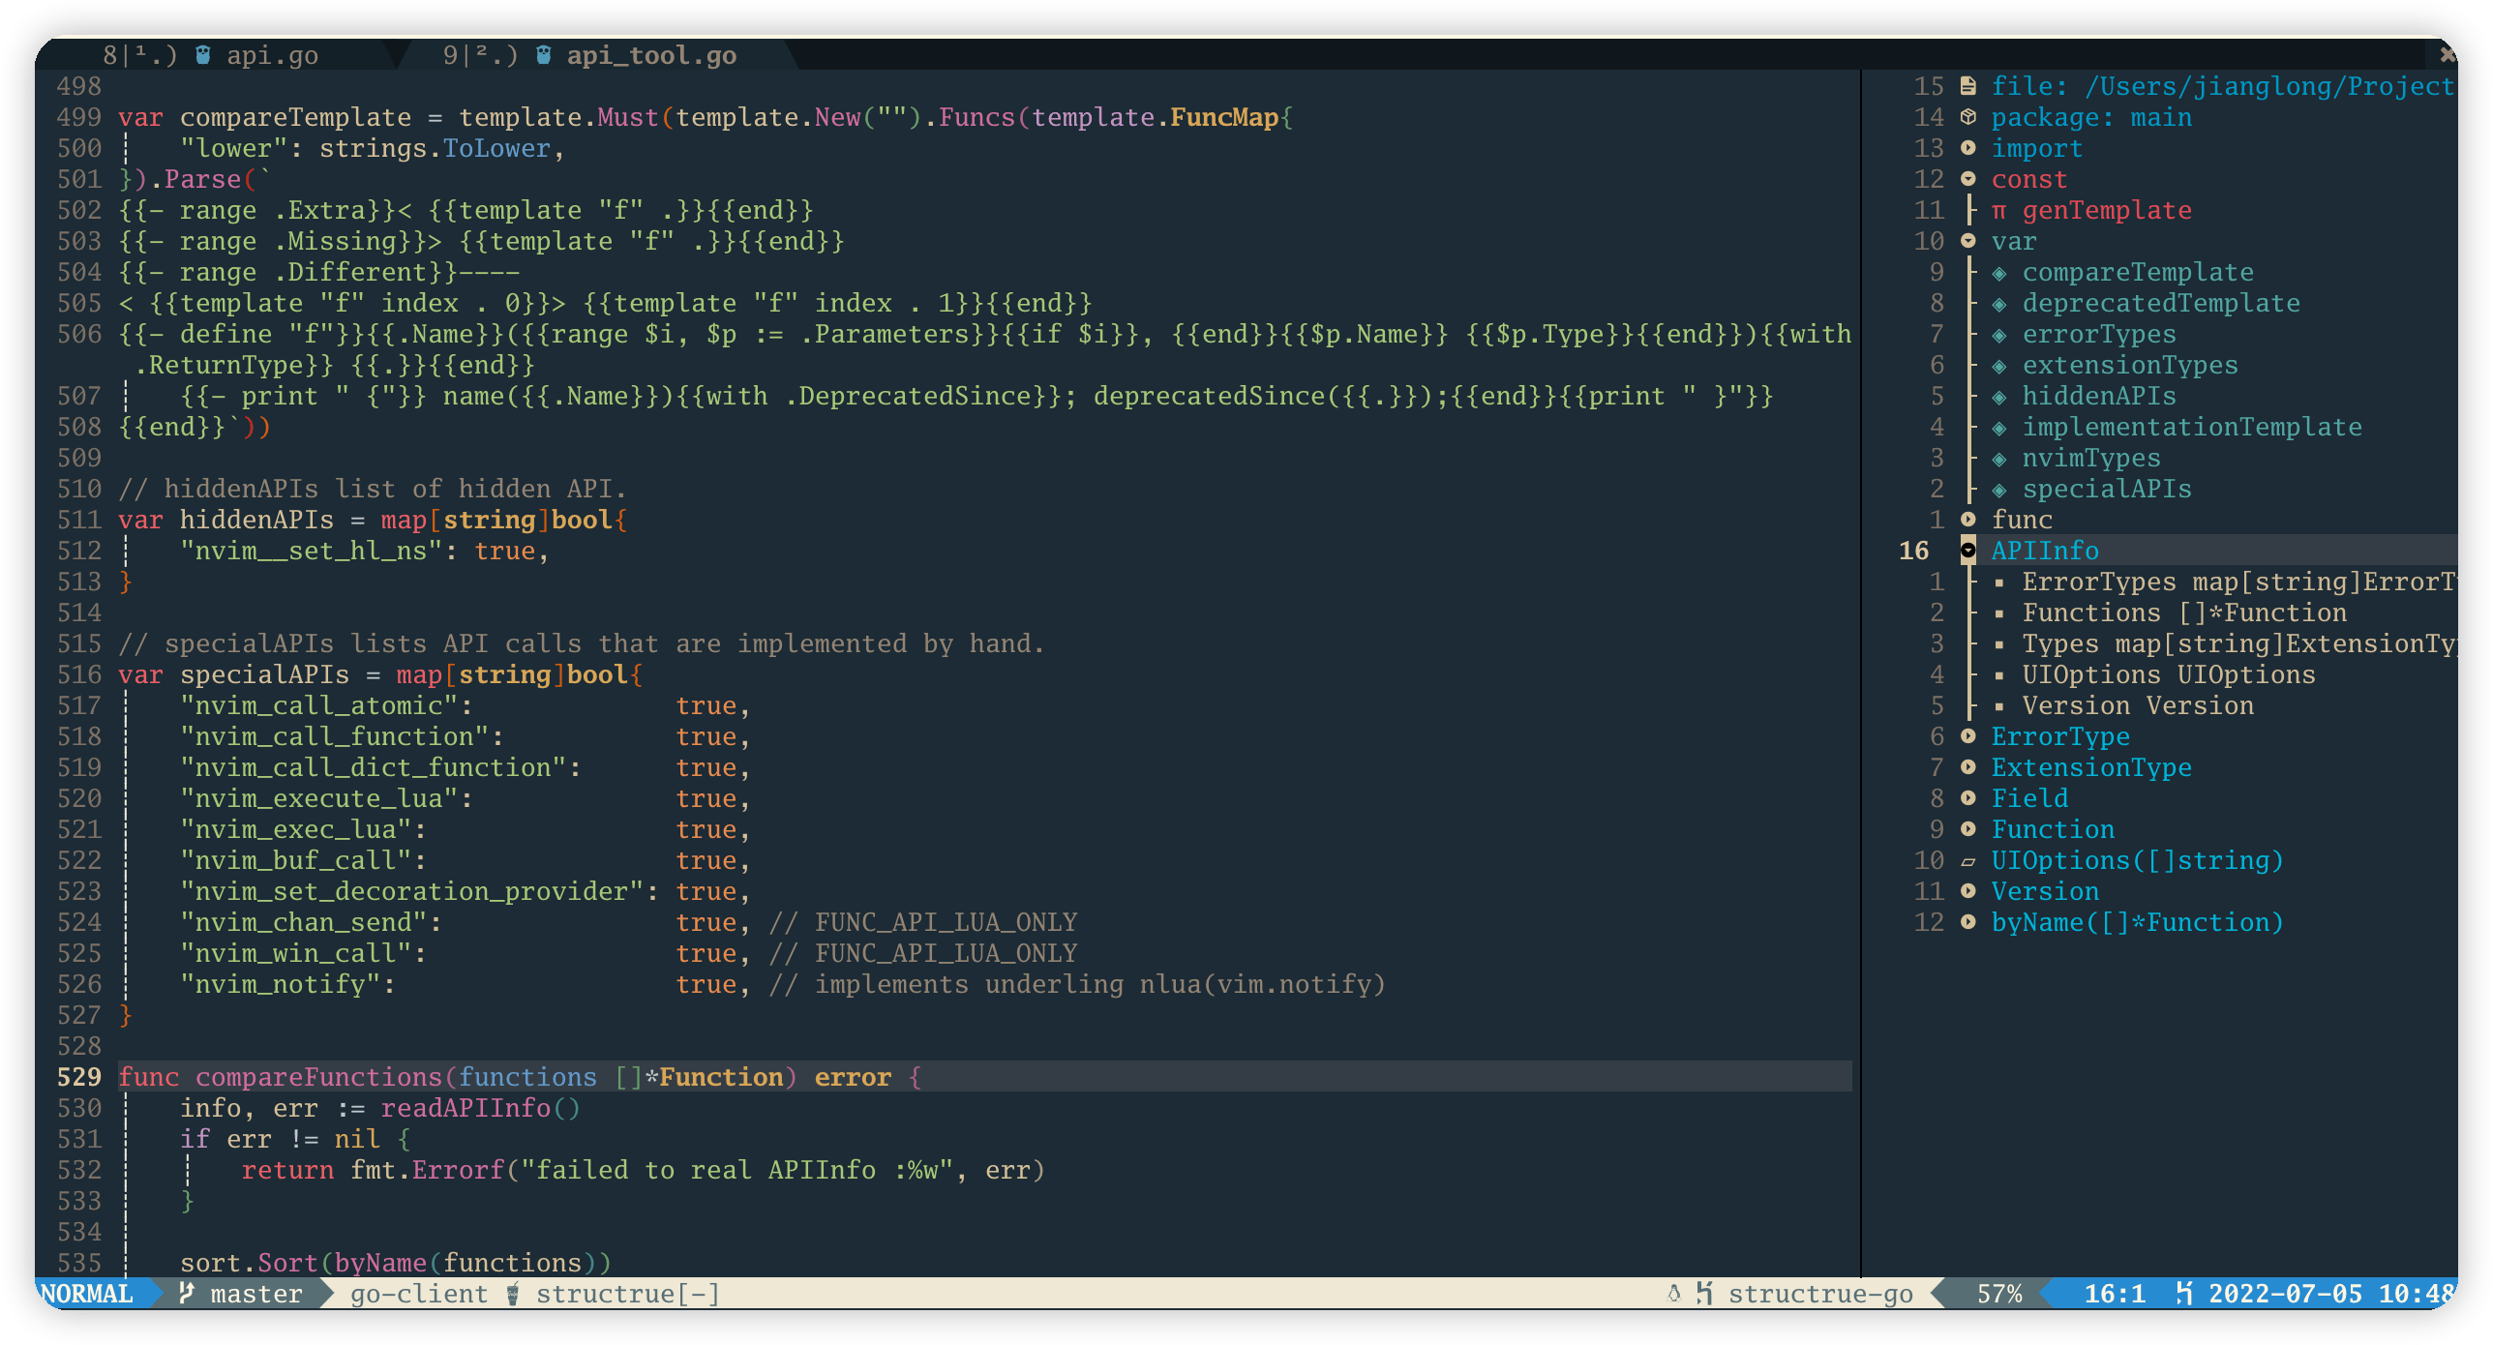Click the tabline close X at right

(2448, 55)
